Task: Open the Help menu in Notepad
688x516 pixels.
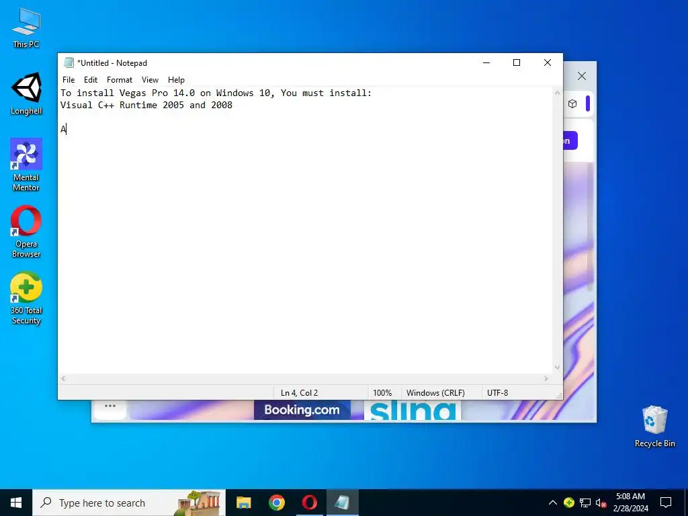Action: point(176,80)
